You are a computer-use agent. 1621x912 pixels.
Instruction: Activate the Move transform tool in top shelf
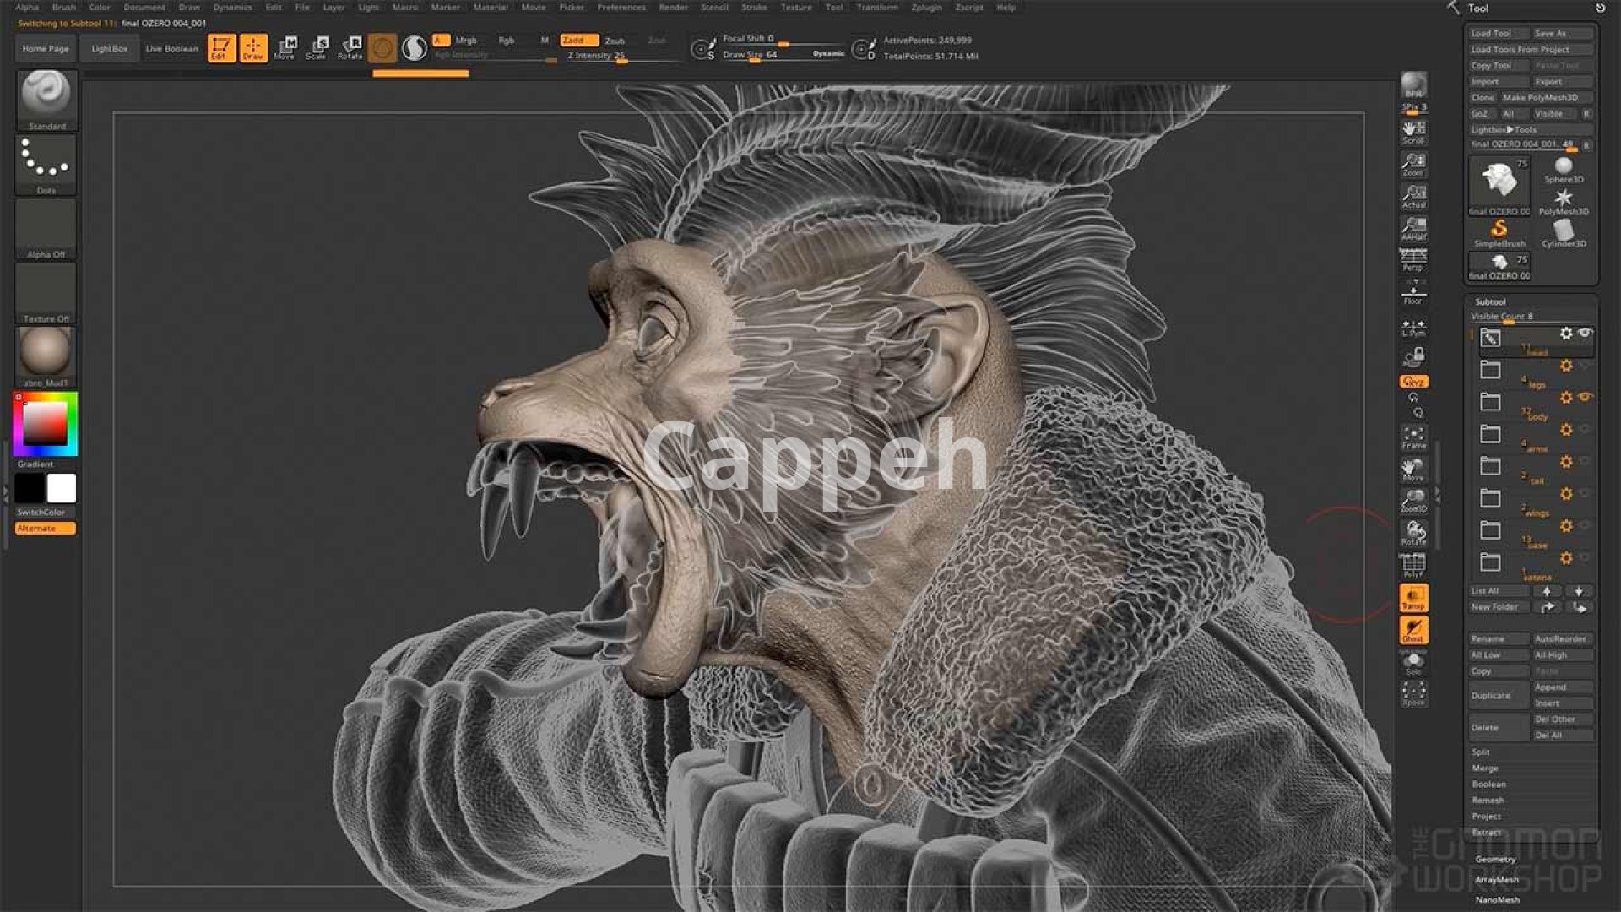(x=285, y=47)
